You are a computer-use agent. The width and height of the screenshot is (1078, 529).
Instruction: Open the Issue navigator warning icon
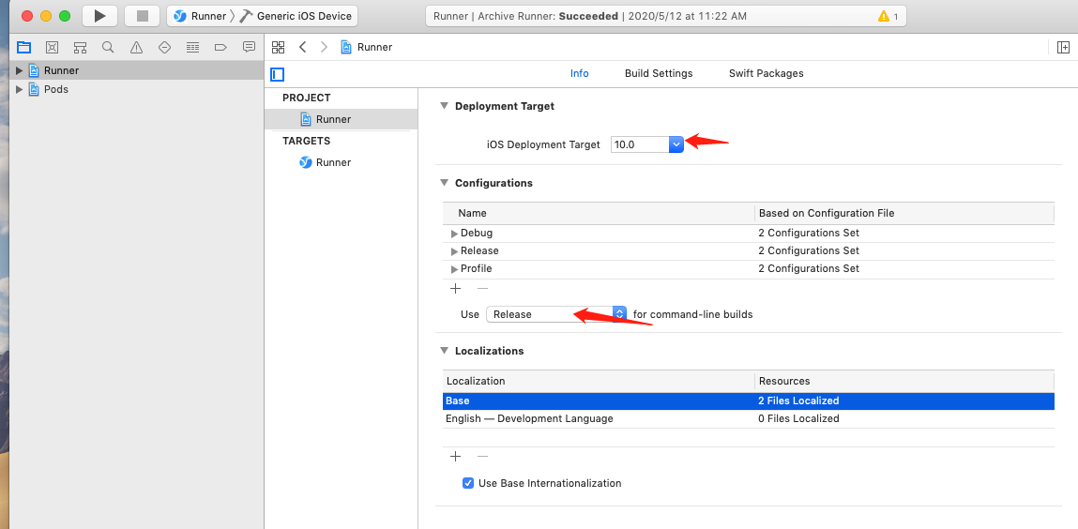136,48
